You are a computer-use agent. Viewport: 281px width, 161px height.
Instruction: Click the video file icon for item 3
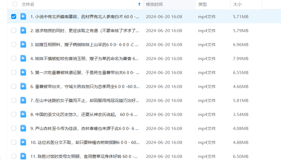point(23,44)
